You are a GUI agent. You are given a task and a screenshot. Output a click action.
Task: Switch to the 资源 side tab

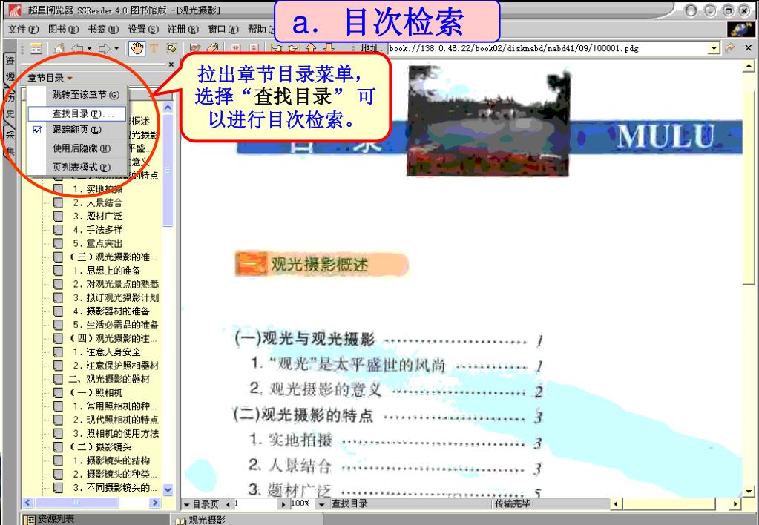tap(10, 69)
